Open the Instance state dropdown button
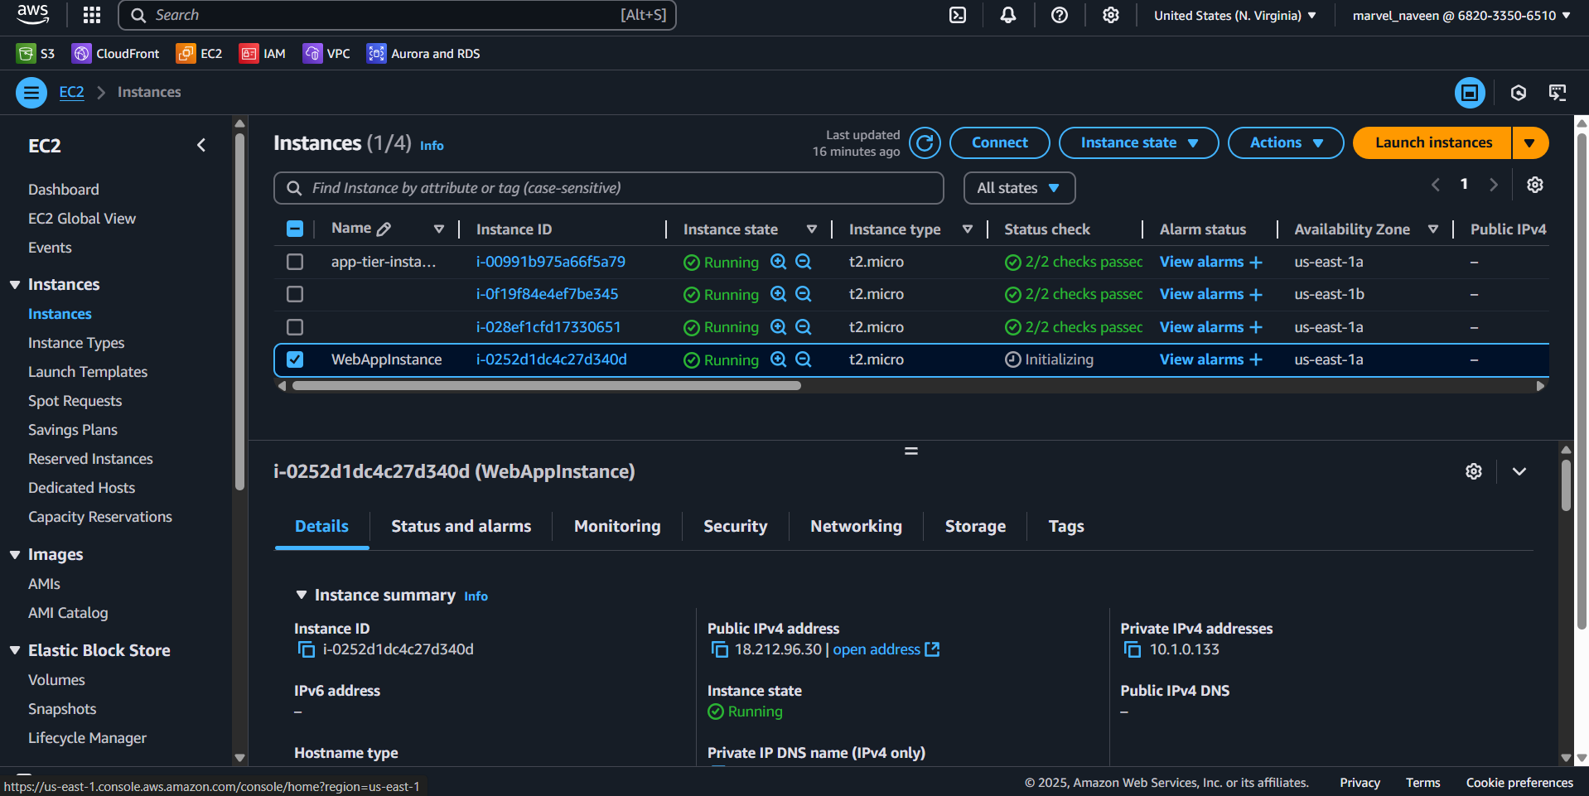The width and height of the screenshot is (1589, 796). 1138,142
